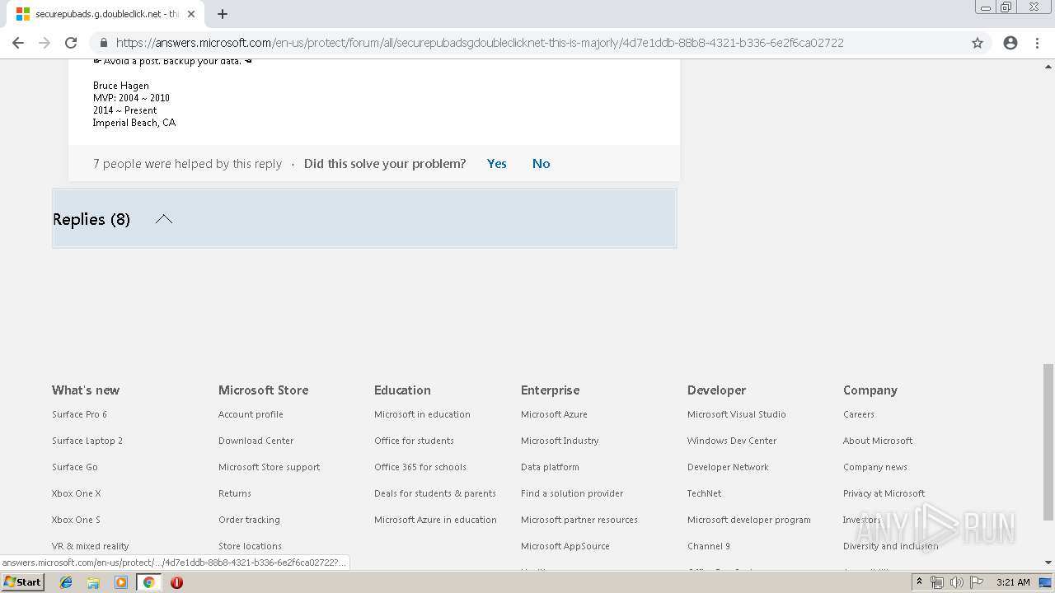
Task: Open the Store locations link
Action: click(x=251, y=546)
